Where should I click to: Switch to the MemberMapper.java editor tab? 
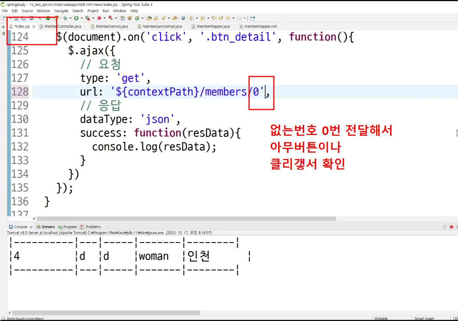(x=210, y=27)
